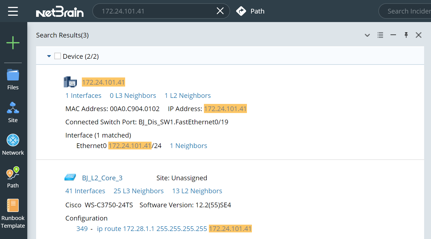The width and height of the screenshot is (431, 239).
Task: Click the BJ_L2_Core_3 switch icon
Action: tap(70, 177)
